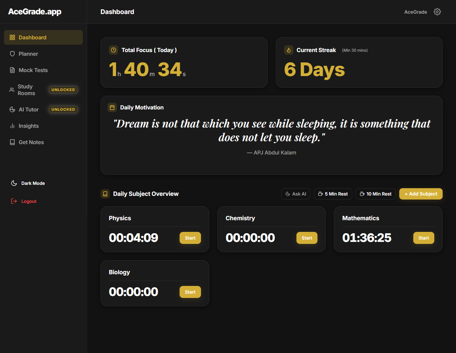
Task: Click the Physics time 00:04:09
Action: pos(134,238)
